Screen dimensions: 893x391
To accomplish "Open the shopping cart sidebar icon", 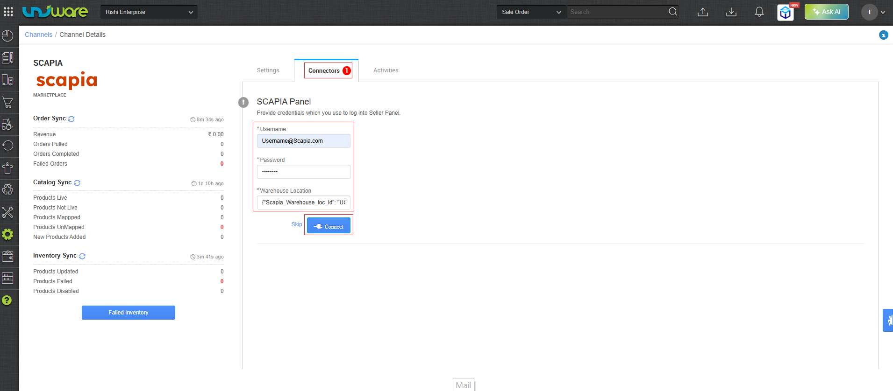I will (8, 102).
